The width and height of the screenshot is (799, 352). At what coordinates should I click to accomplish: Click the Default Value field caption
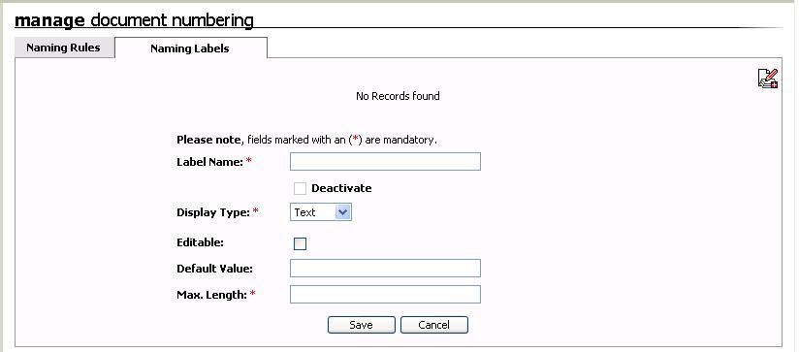[x=214, y=269]
